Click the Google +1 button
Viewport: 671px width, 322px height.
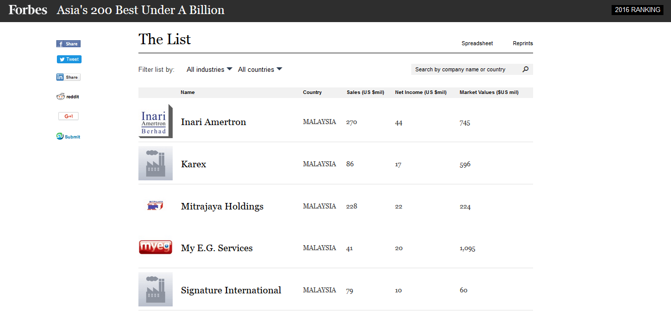68,116
